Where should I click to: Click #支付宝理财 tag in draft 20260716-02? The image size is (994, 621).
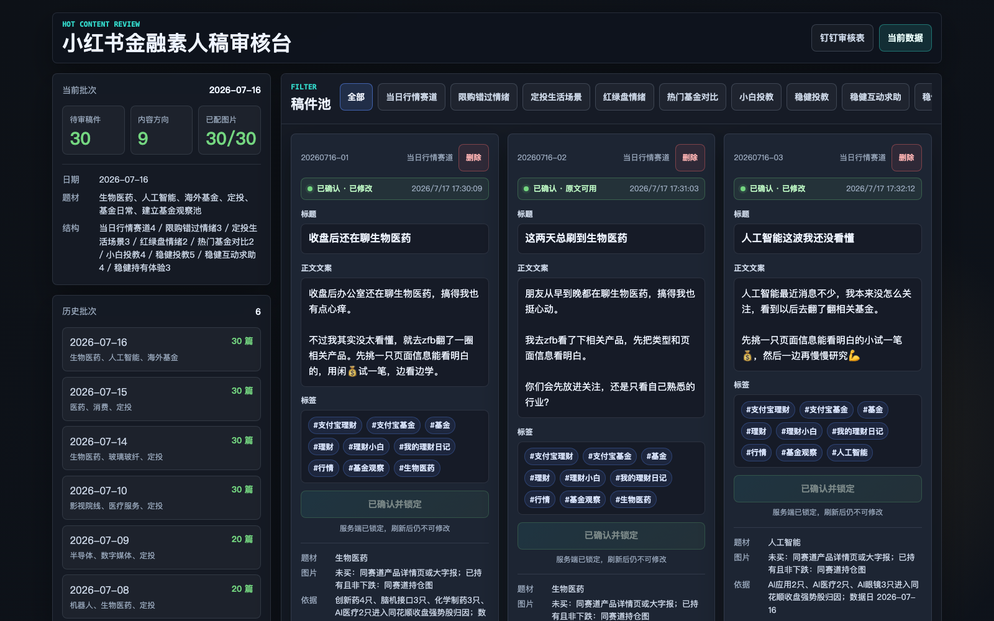(551, 456)
